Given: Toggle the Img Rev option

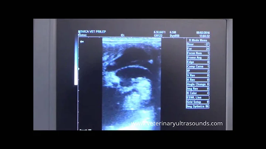Looking at the screenshot, I should 198,89.
